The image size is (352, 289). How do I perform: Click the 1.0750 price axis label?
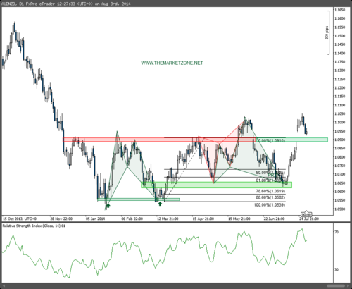[340, 166]
